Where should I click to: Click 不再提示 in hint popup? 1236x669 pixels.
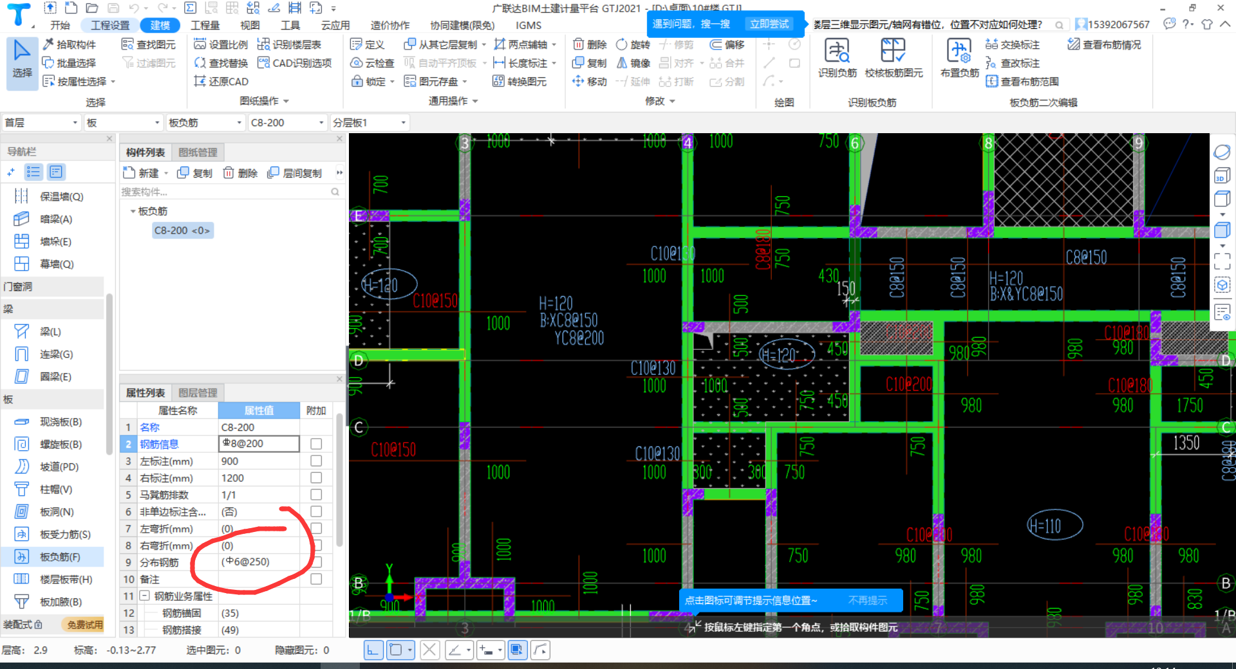[867, 600]
